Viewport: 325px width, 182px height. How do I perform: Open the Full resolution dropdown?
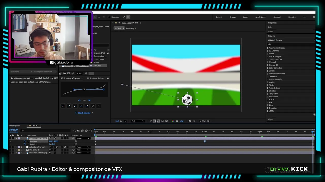tap(137, 121)
